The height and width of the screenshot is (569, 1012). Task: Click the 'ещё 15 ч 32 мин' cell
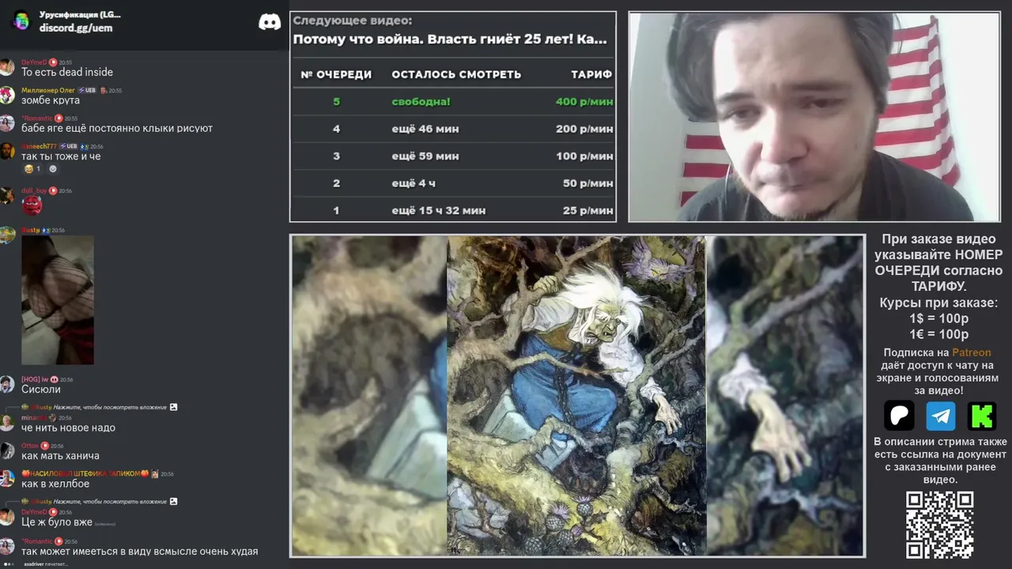coord(439,210)
